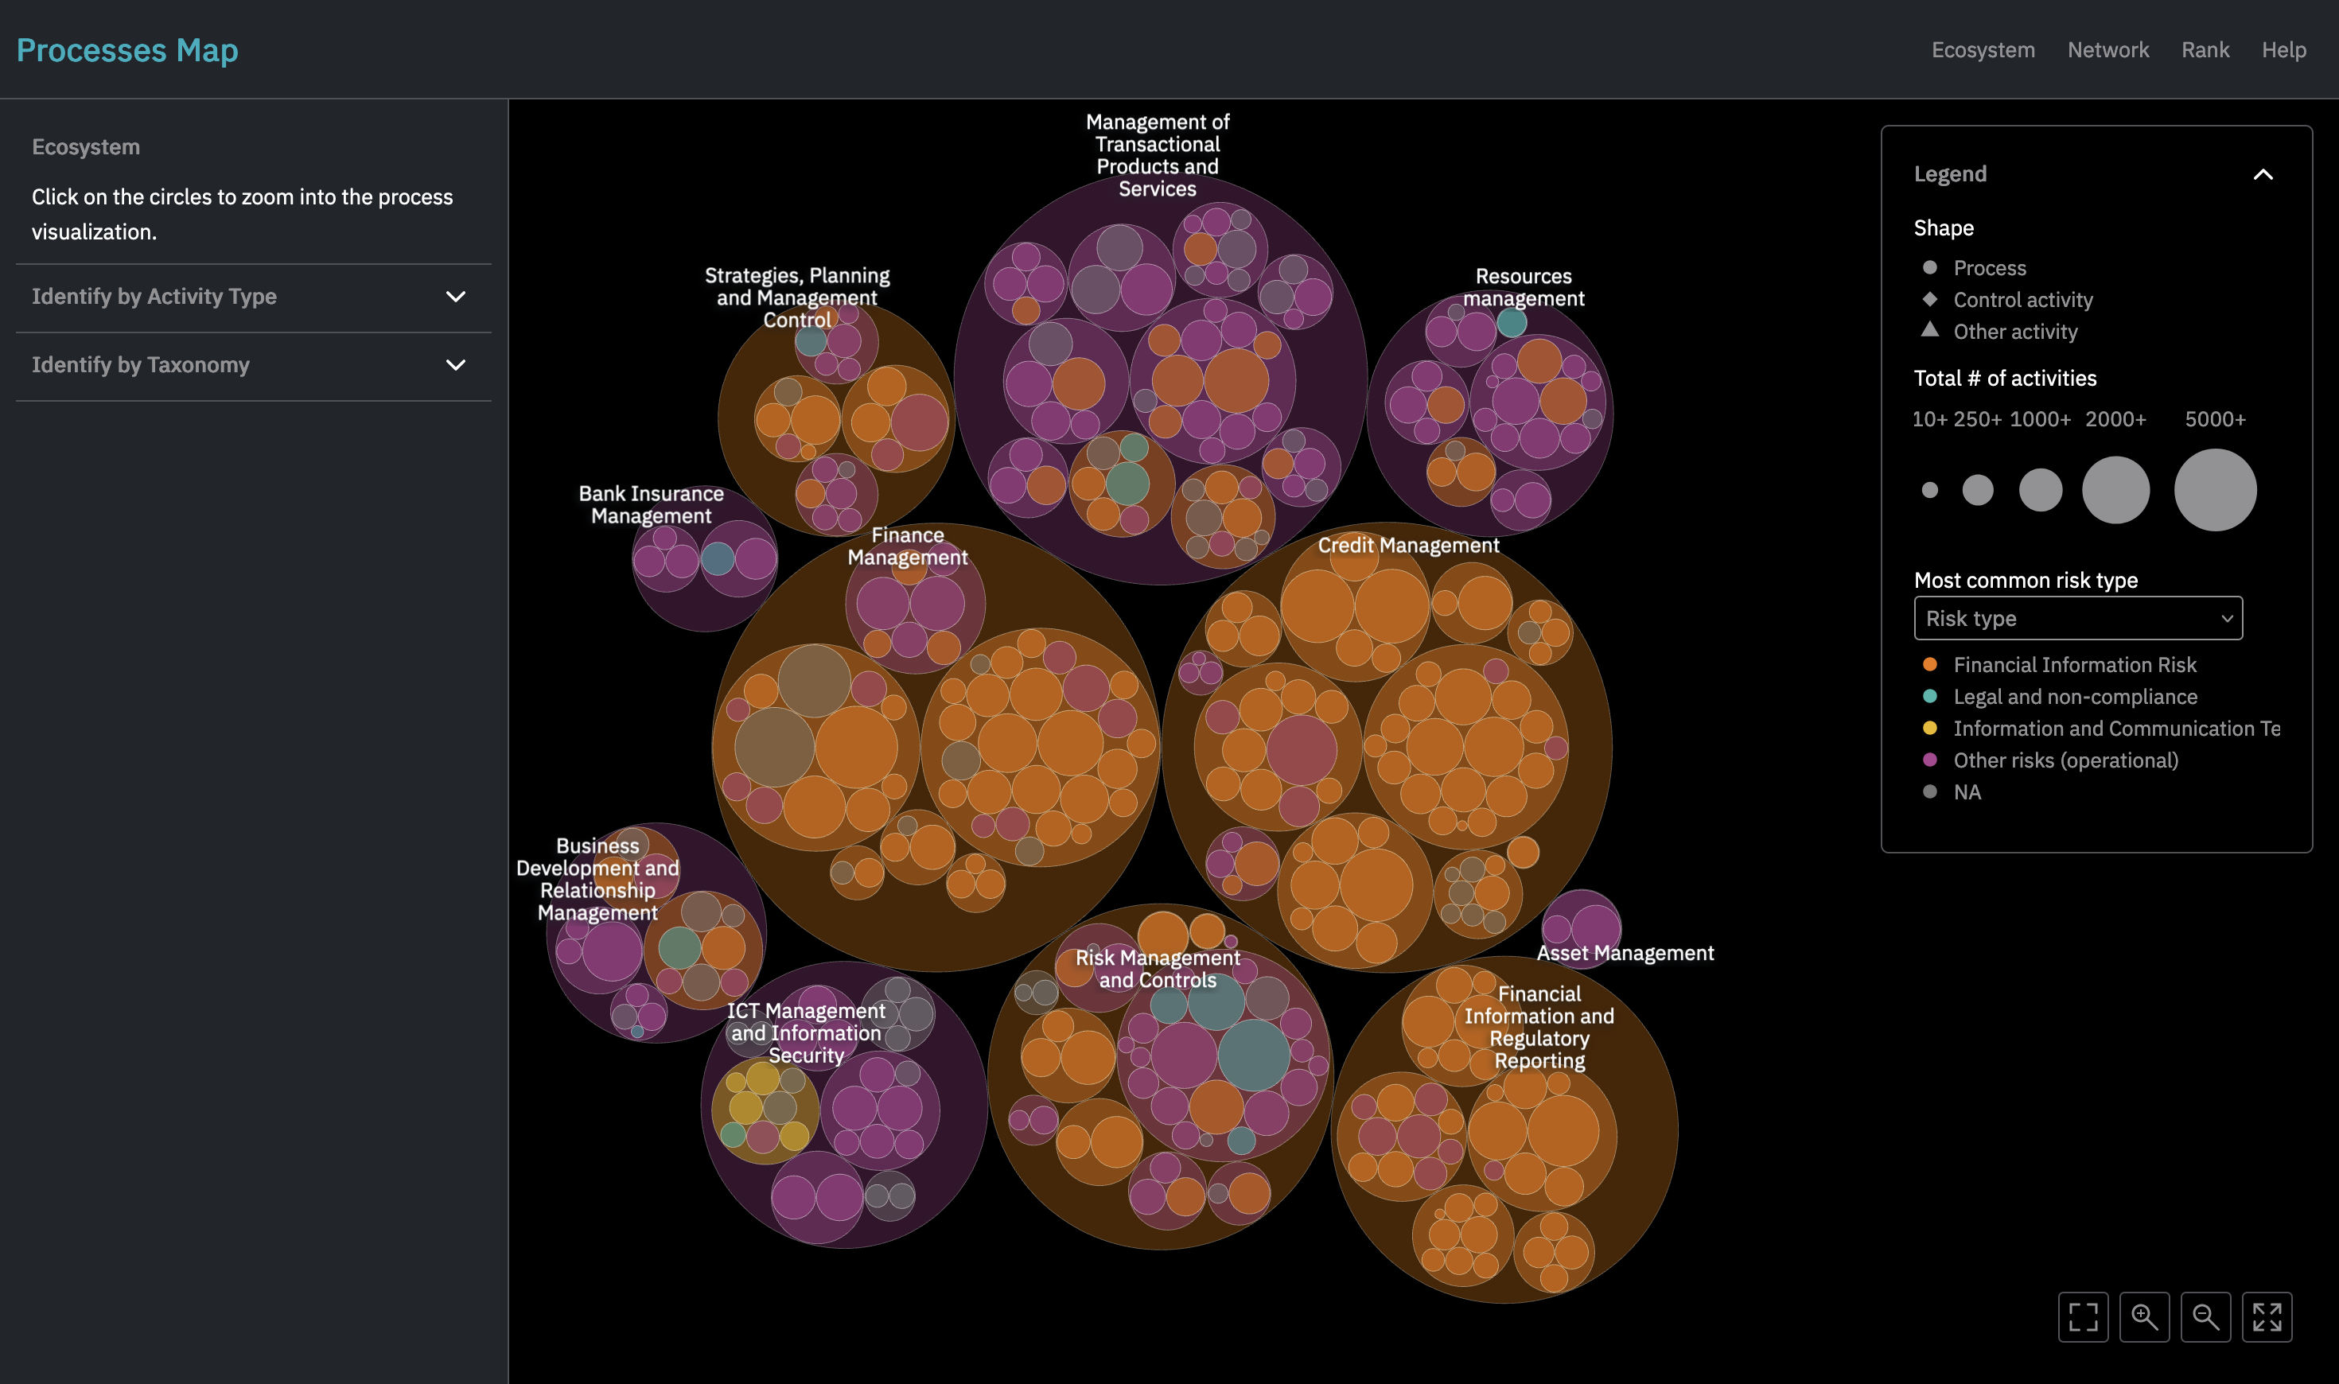Click Ecosystem navigation menu item
This screenshot has height=1384, width=2339.
tap(1982, 49)
